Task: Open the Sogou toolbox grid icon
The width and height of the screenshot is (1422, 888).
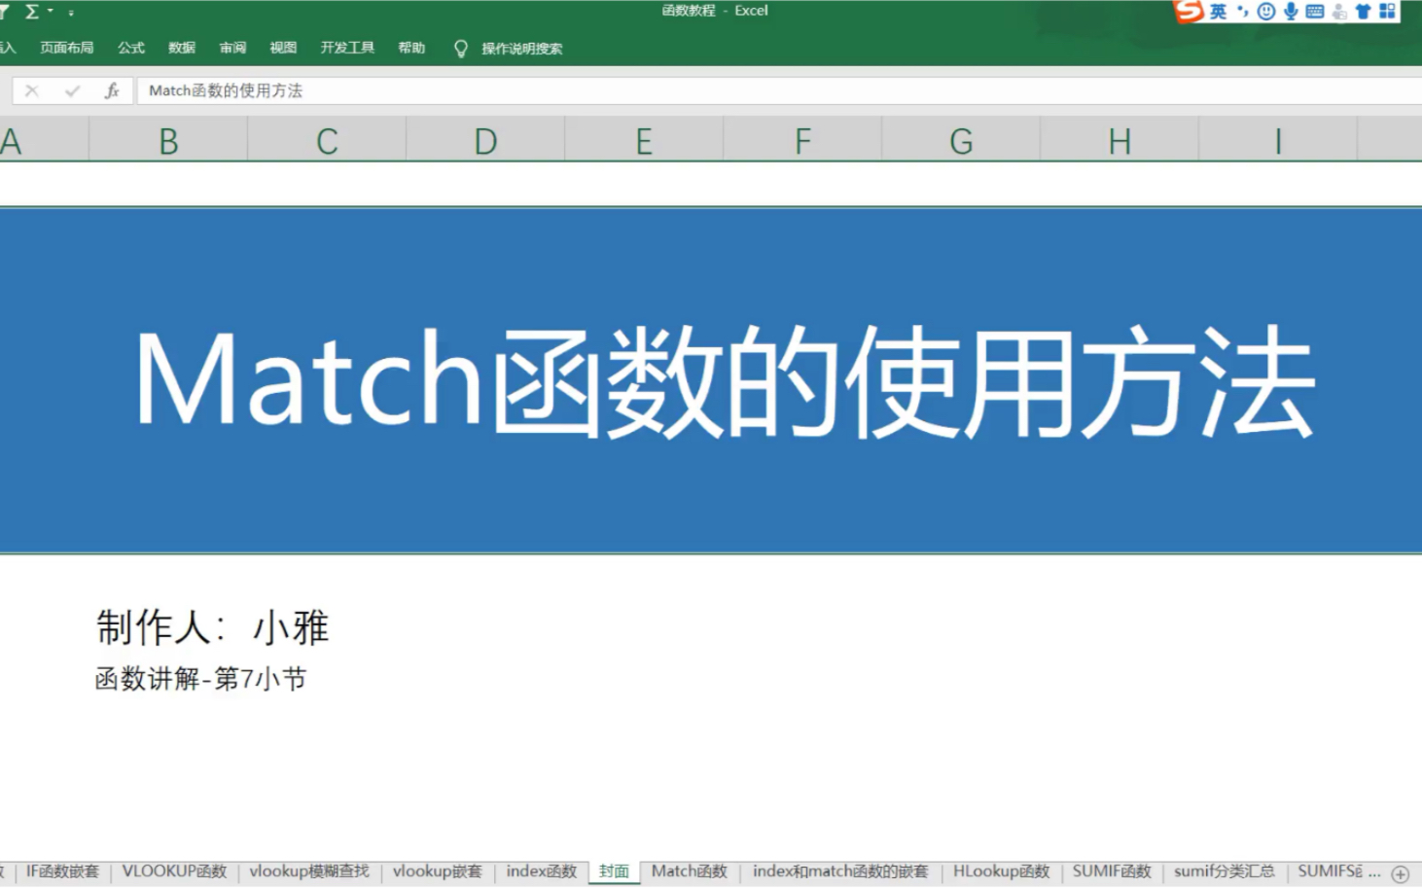Action: (x=1387, y=12)
